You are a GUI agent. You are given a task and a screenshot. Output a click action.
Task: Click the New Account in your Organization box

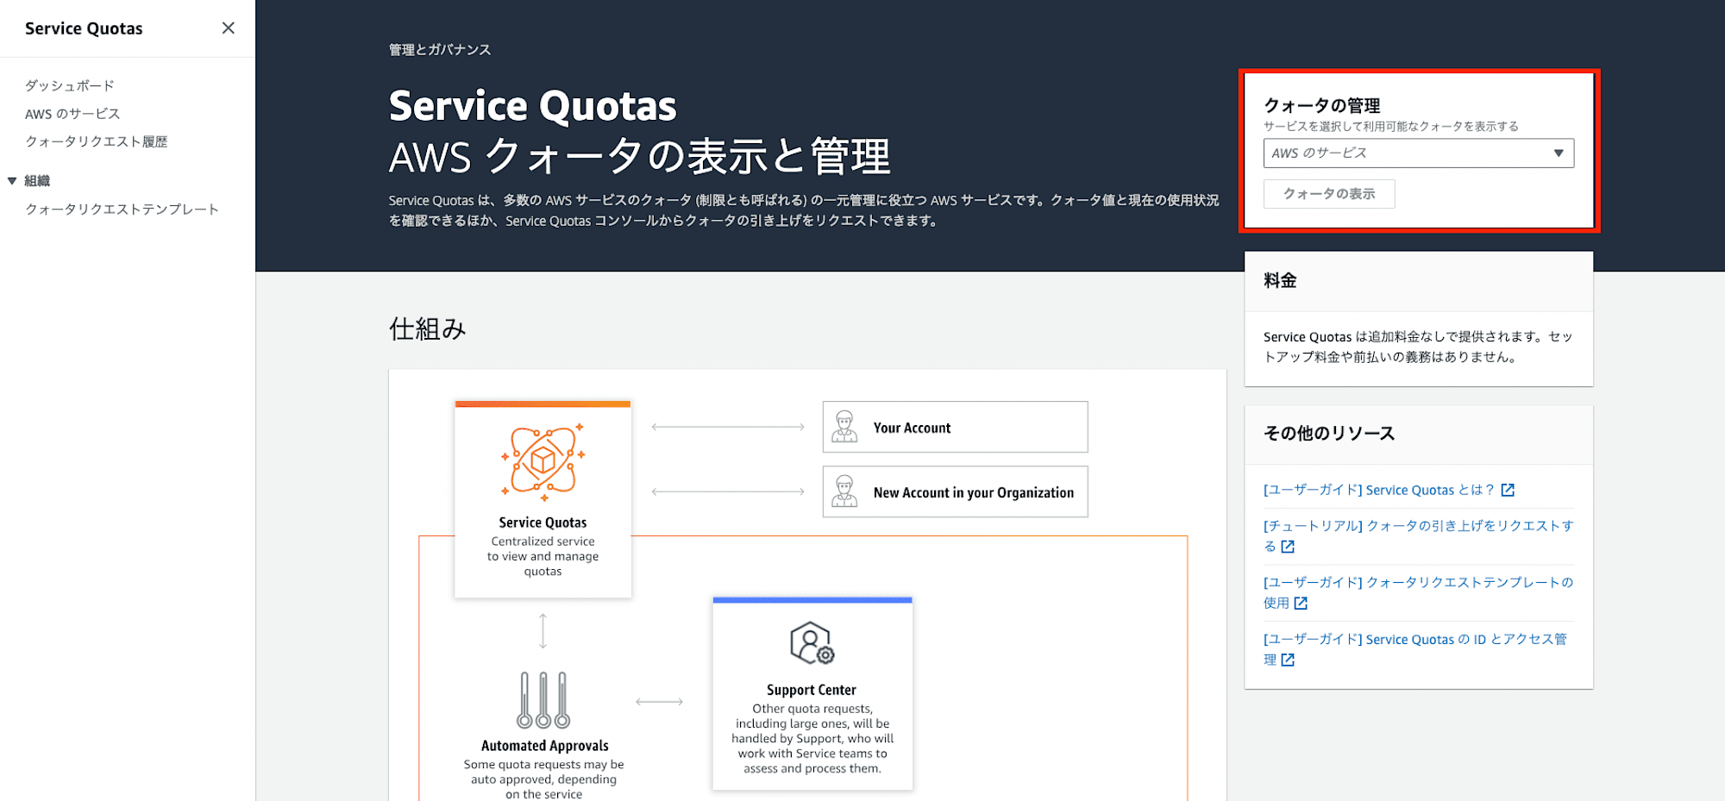point(955,491)
